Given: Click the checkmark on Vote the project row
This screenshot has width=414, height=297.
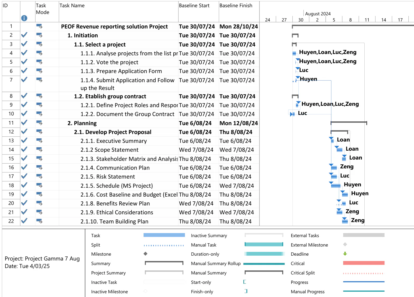Looking at the screenshot, I should 24,62.
